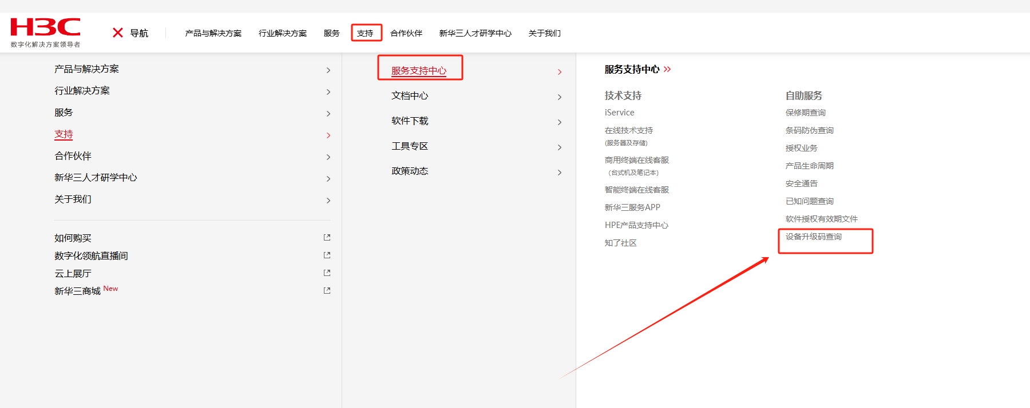Screen dimensions: 1030x408
Task: Open 保修期查询 link
Action: [x=806, y=113]
